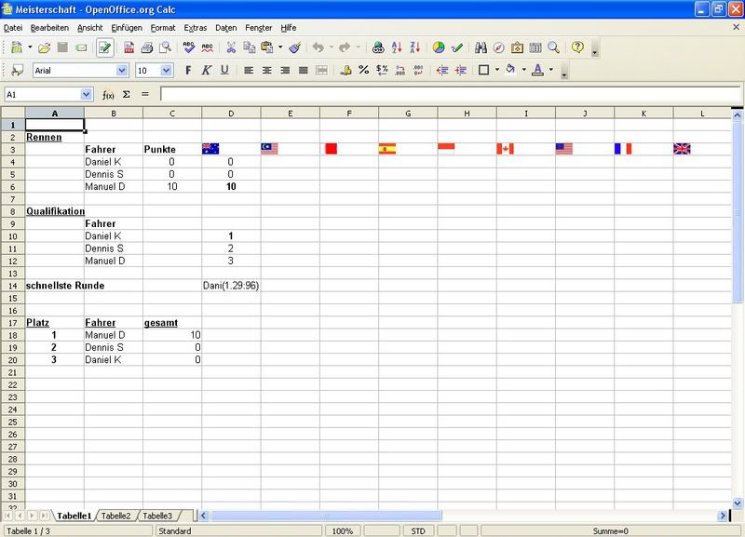The width and height of the screenshot is (745, 537).
Task: Open the paste options dropdown arrow
Action: [x=280, y=47]
